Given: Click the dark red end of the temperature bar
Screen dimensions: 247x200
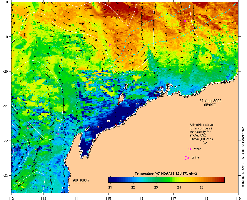Looking at the screenshot, I should click(223, 180).
